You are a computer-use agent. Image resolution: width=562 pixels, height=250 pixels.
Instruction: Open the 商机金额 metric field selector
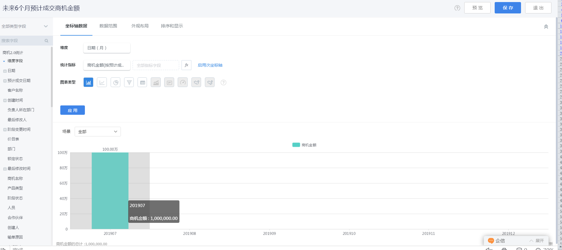[x=107, y=65]
